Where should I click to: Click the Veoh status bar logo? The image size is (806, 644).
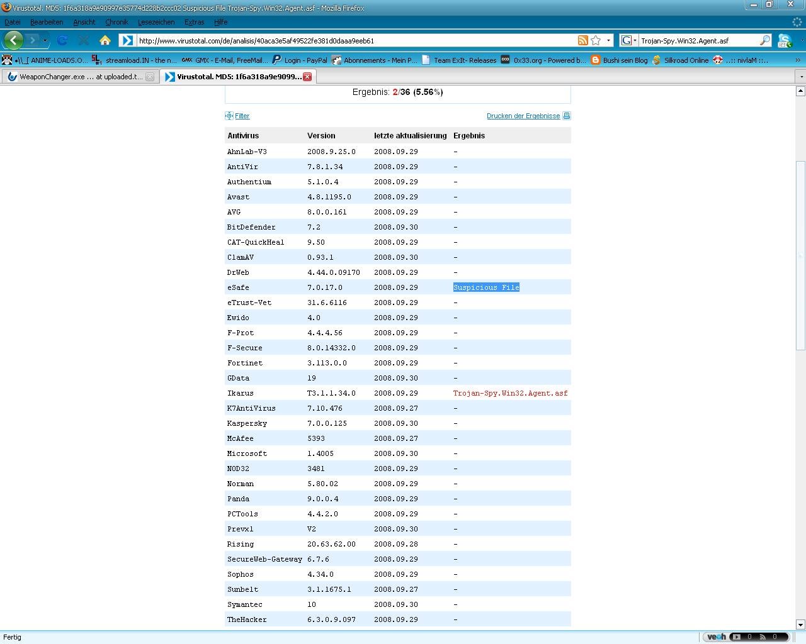pos(716,636)
